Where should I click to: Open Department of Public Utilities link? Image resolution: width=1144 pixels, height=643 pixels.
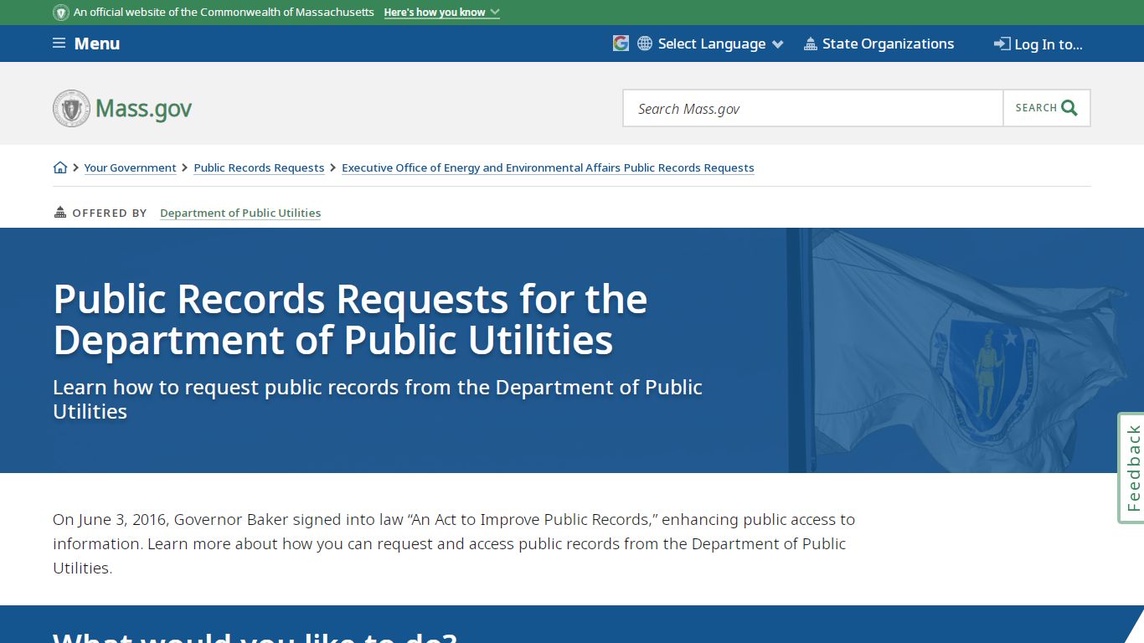(x=240, y=213)
